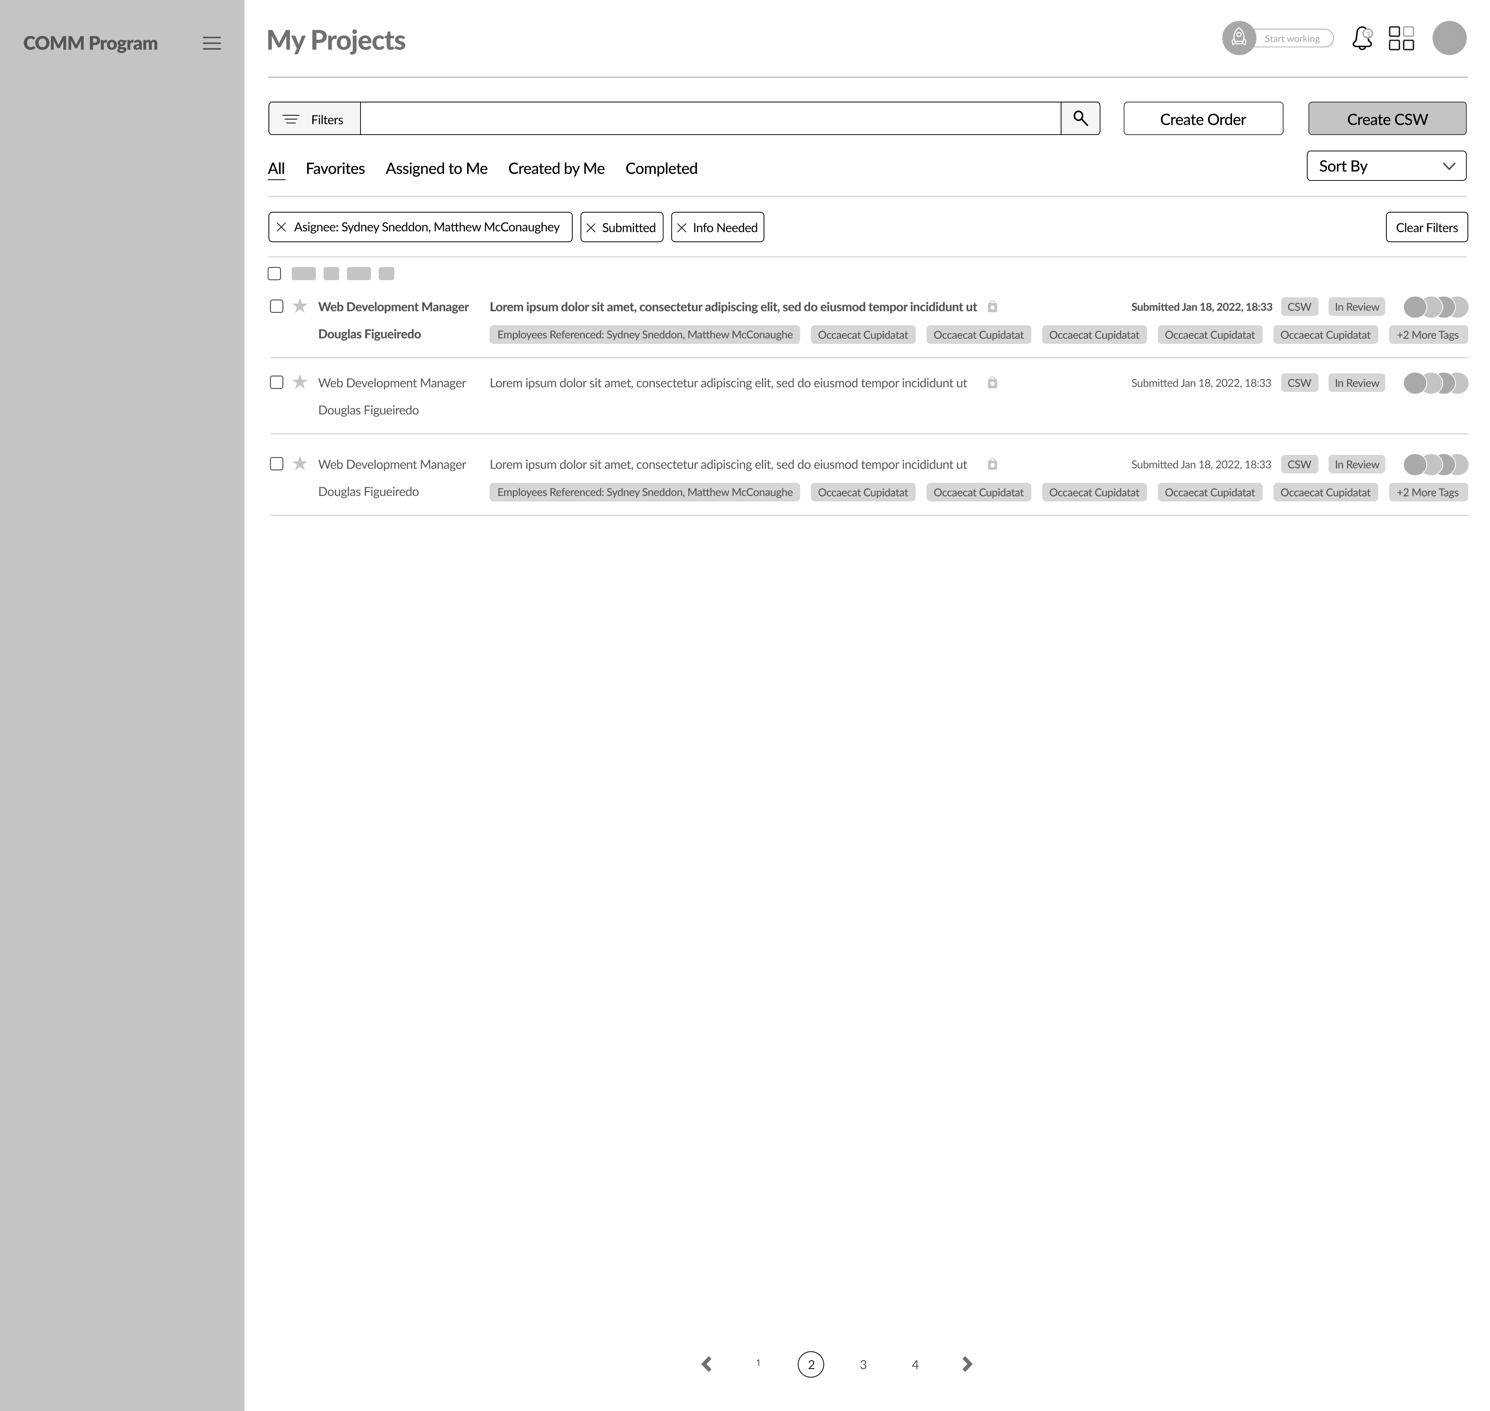Click the hamburger menu icon in sidebar
1490x1411 pixels.
pyautogui.click(x=211, y=44)
